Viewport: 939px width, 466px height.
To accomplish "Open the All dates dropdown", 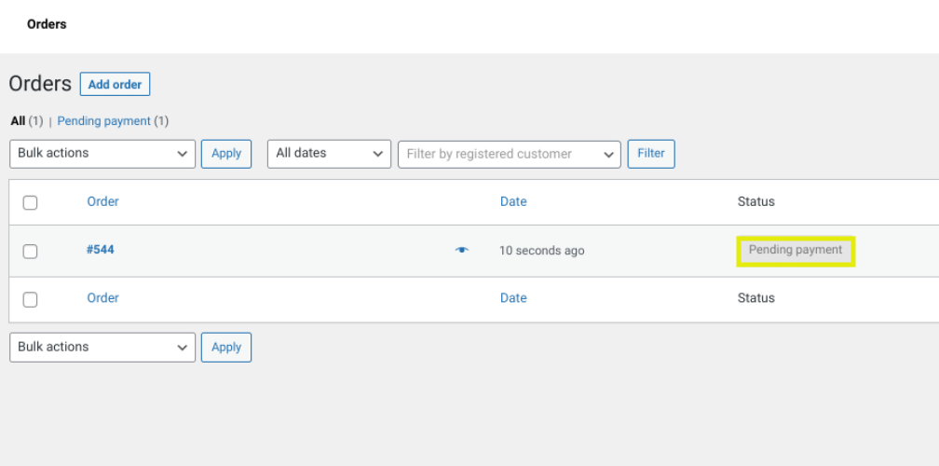I will click(330, 154).
